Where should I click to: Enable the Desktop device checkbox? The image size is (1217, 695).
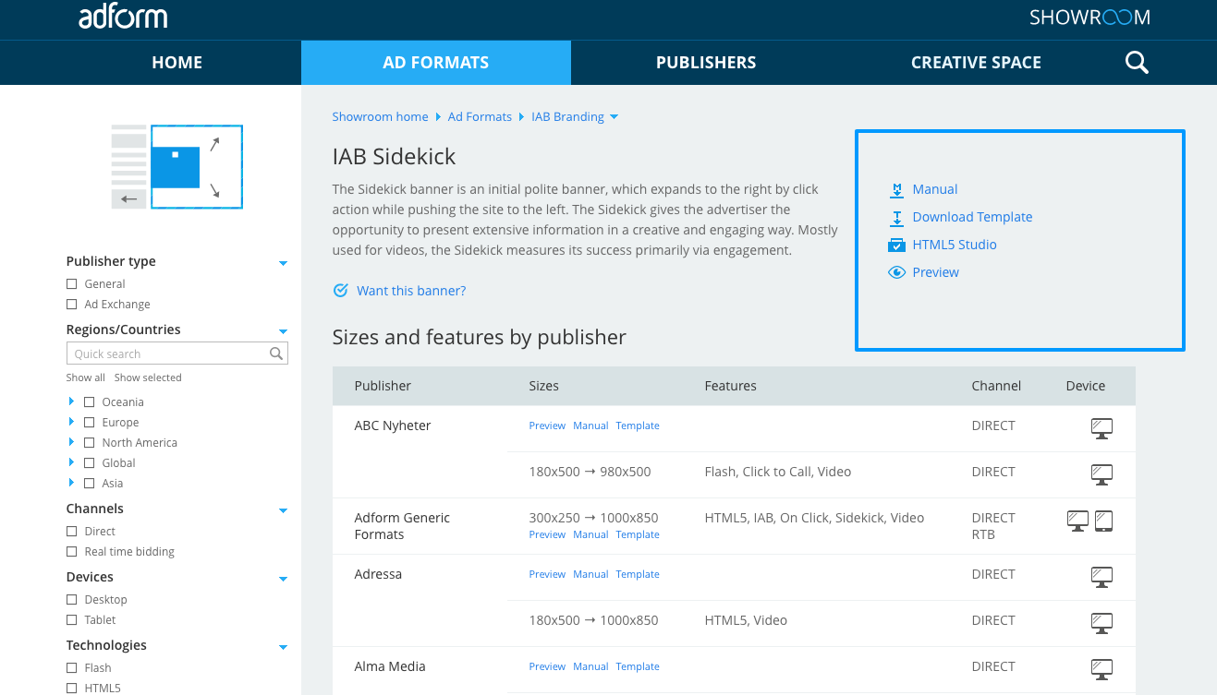coord(72,600)
